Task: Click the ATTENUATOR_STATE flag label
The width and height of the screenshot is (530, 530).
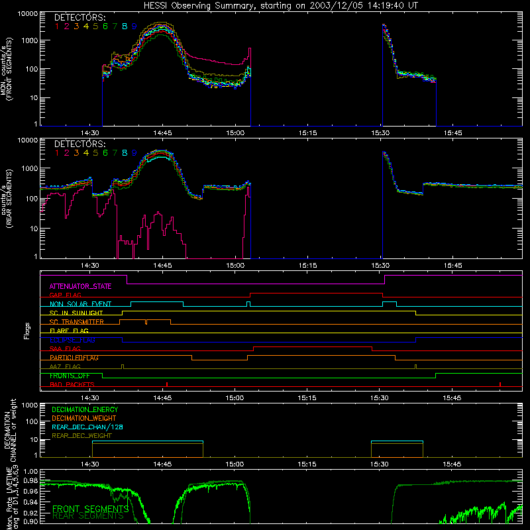Action: pos(80,287)
